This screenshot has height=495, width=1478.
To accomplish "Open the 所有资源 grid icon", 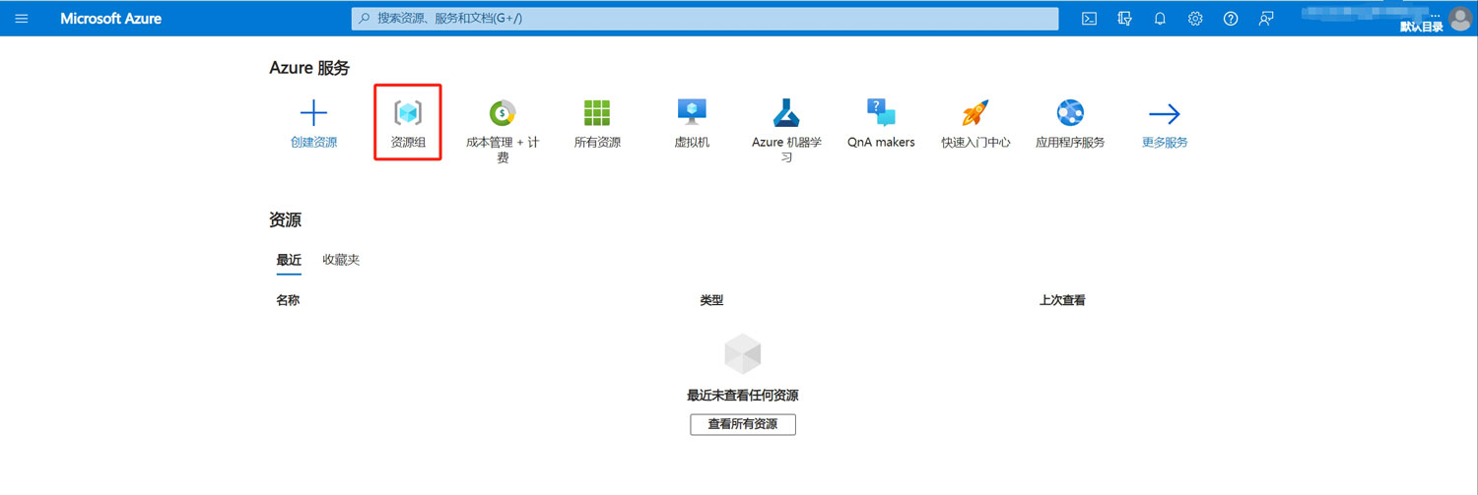I will click(x=597, y=113).
